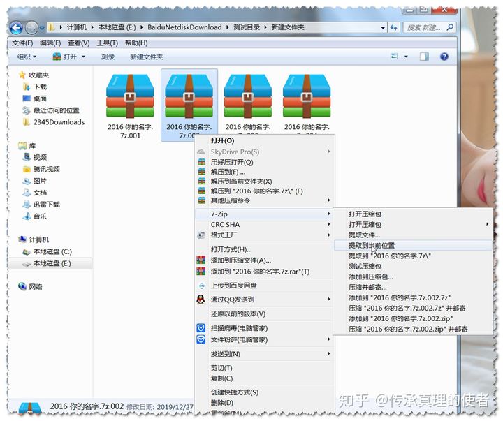Choose 解压到(F) ... in context menu
The width and height of the screenshot is (503, 421).
[265, 172]
